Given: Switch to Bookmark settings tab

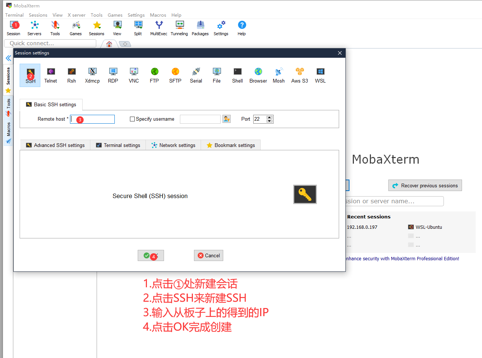Looking at the screenshot, I should click(231, 145).
